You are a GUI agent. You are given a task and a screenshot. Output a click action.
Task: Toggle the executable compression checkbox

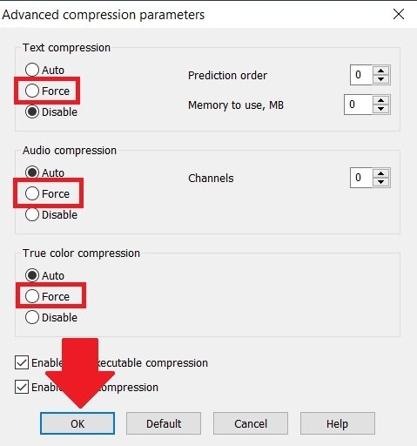click(x=22, y=362)
